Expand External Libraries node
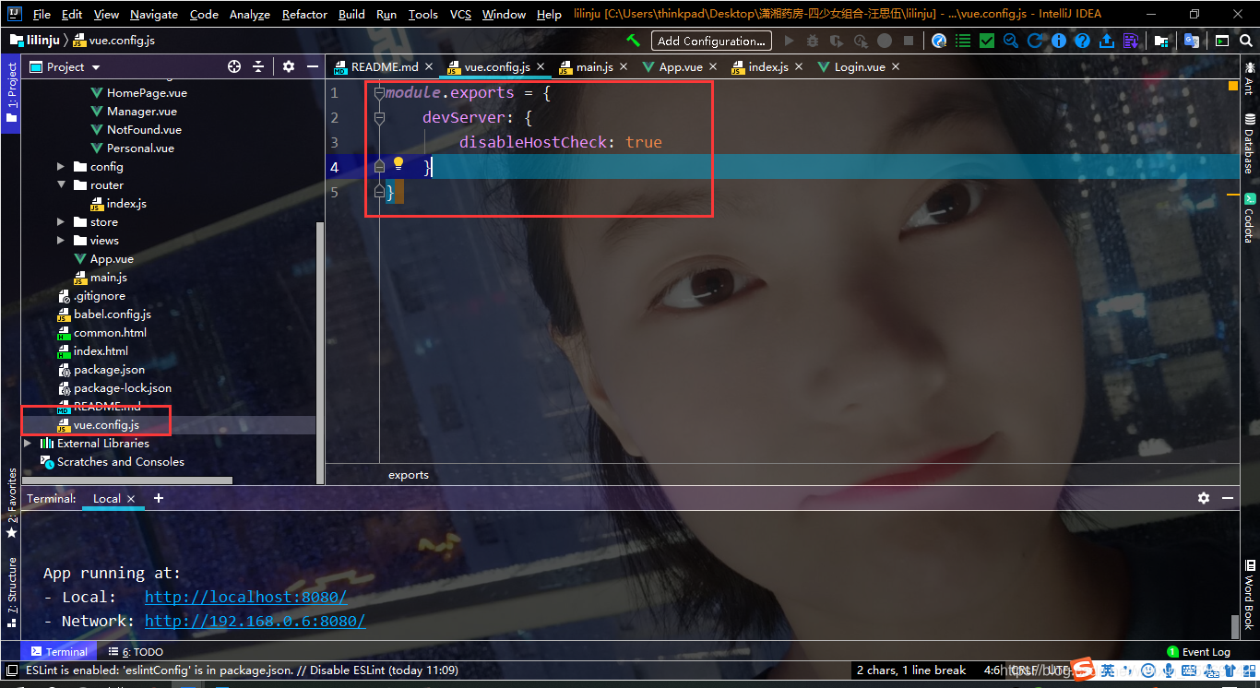Viewport: 1260px width, 688px height. [x=28, y=444]
